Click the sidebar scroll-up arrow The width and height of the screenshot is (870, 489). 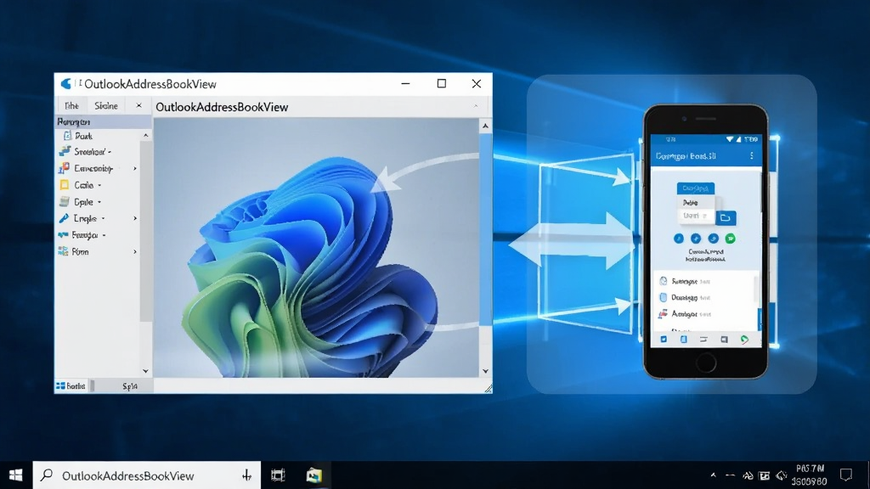(x=146, y=135)
